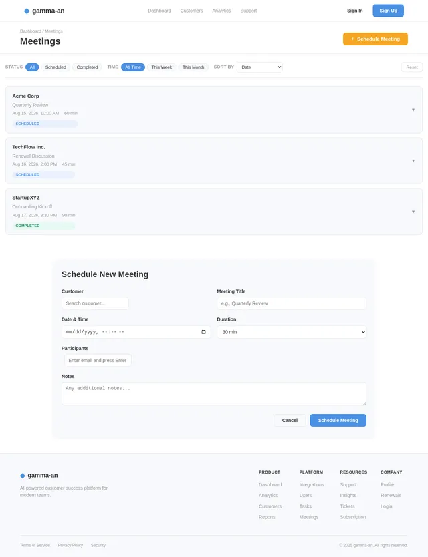Click the Renewal Discussion meeting subtitle
This screenshot has width=428, height=557.
pos(33,156)
